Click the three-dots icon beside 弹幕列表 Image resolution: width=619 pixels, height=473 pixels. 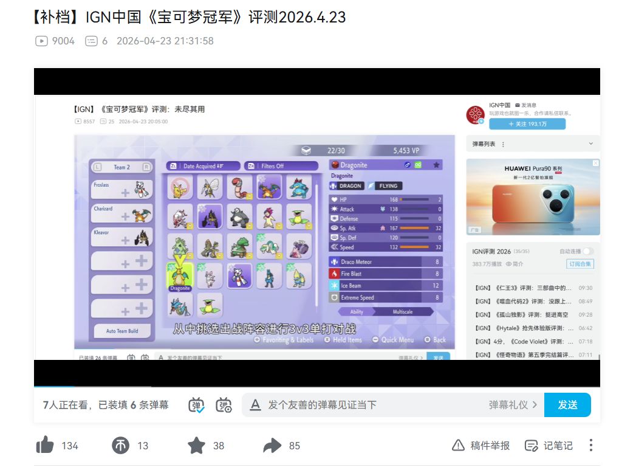tap(503, 145)
